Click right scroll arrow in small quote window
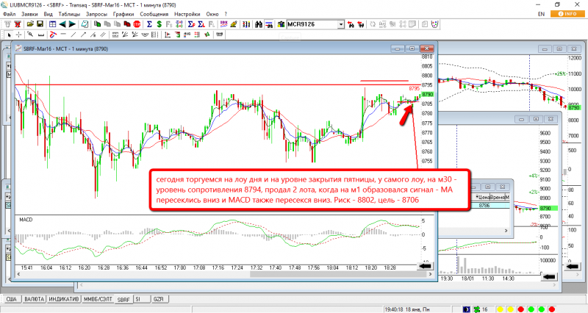 pyautogui.click(x=506, y=231)
